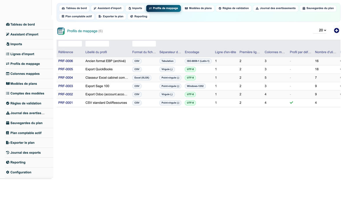Select the active Profils de mappage tab

163,8
